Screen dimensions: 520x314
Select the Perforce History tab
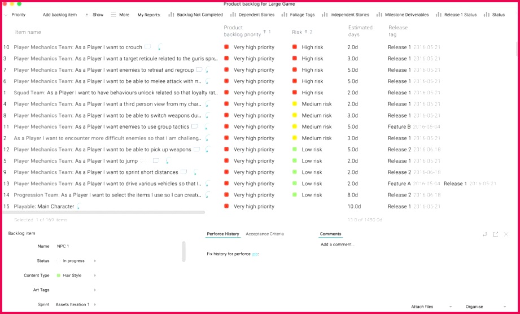click(x=222, y=234)
